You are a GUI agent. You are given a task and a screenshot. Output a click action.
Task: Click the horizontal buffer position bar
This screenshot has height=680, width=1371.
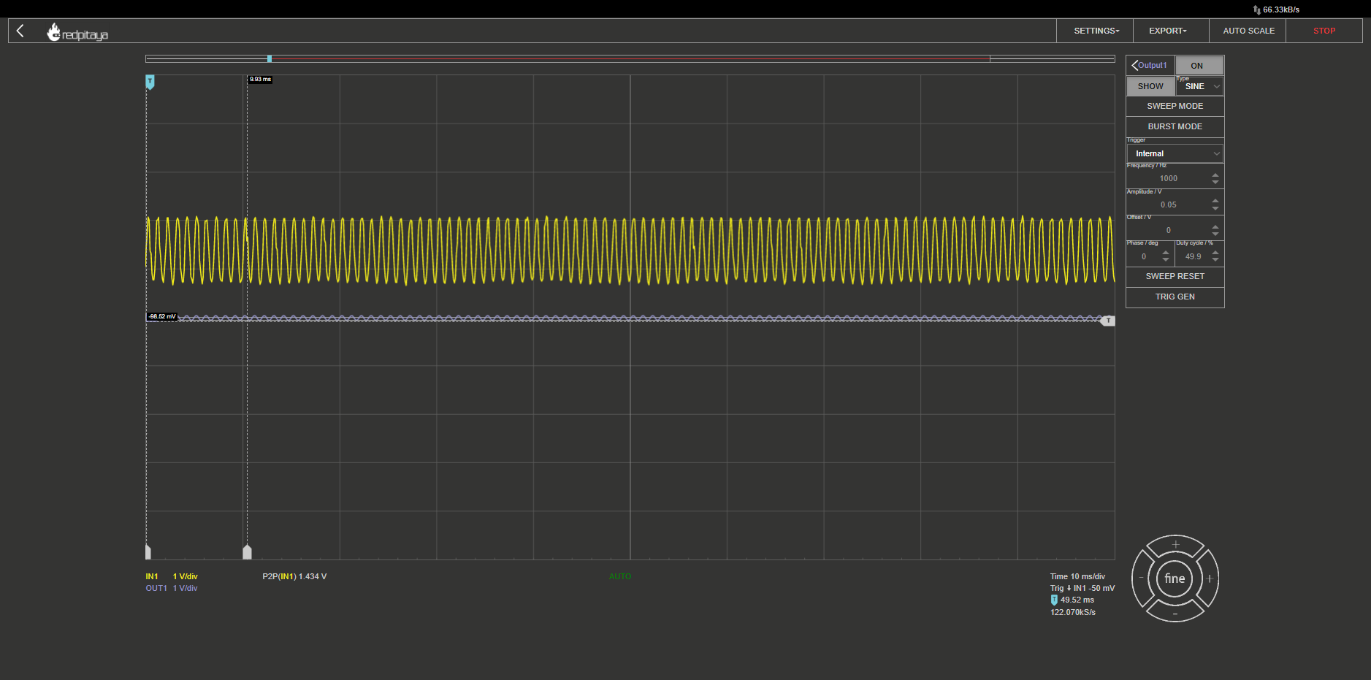coord(630,58)
